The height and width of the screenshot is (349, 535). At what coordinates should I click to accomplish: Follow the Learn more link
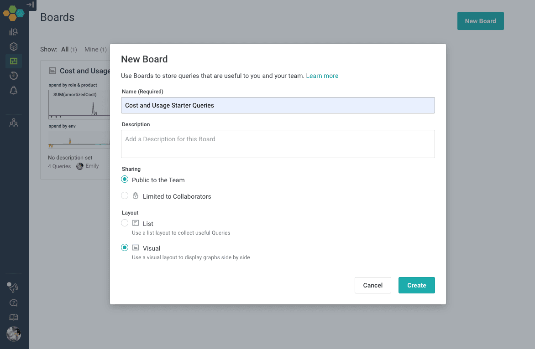pos(322,76)
